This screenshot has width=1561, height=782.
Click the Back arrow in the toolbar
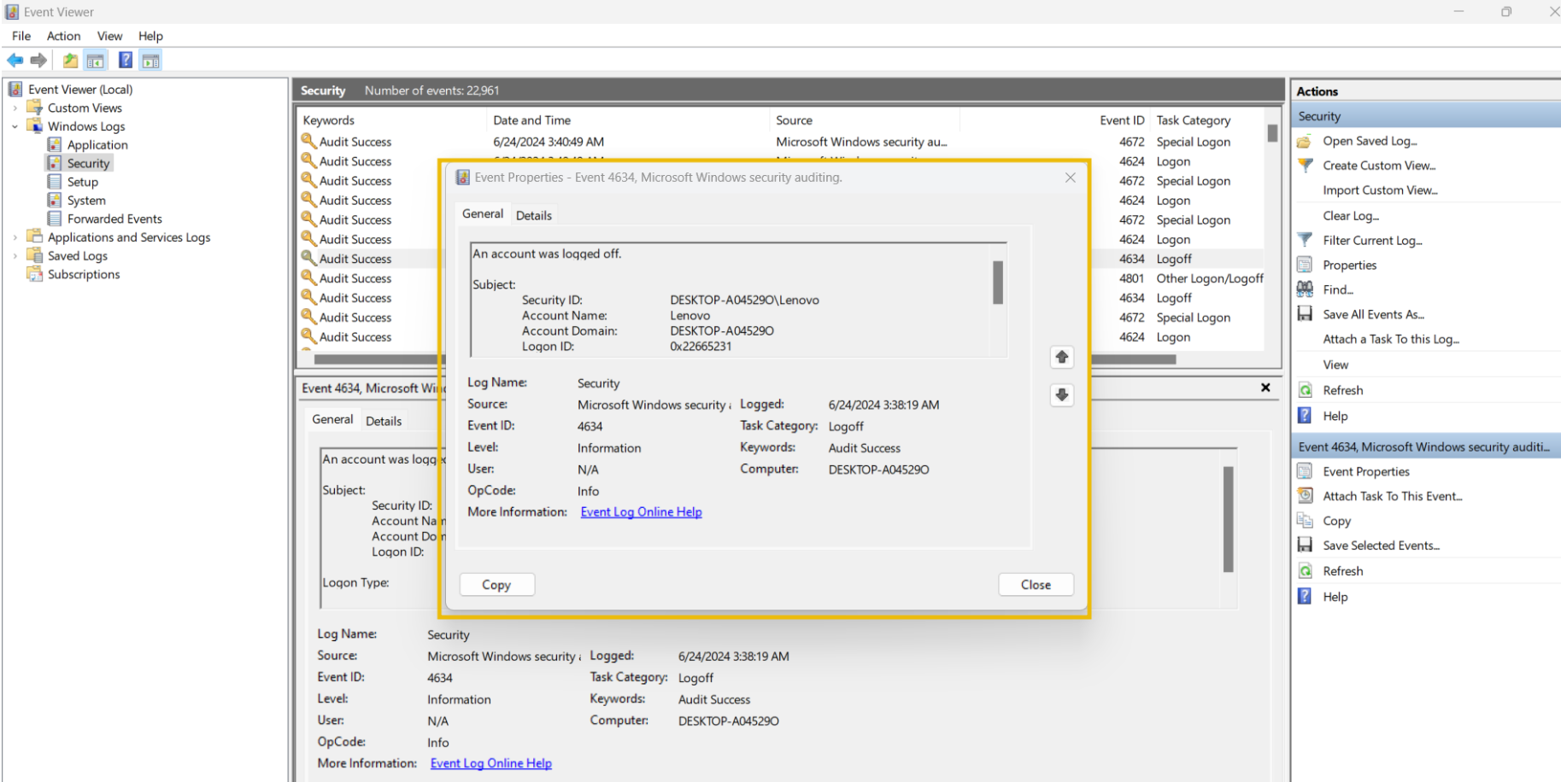point(15,61)
